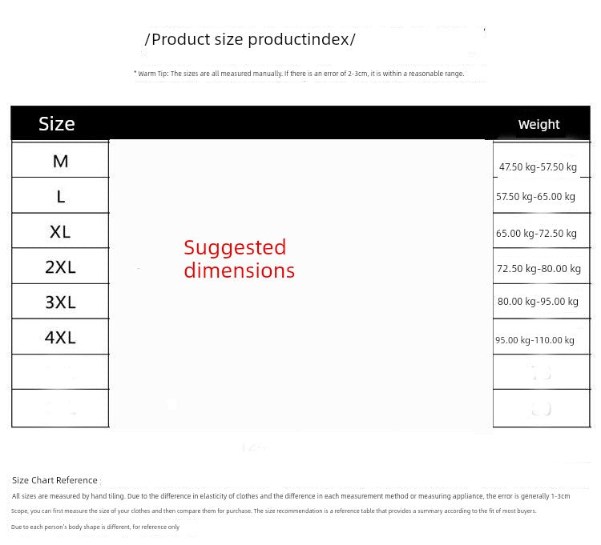Choose the 2XL size cell
Viewport: 601px width, 545px height.
point(60,267)
